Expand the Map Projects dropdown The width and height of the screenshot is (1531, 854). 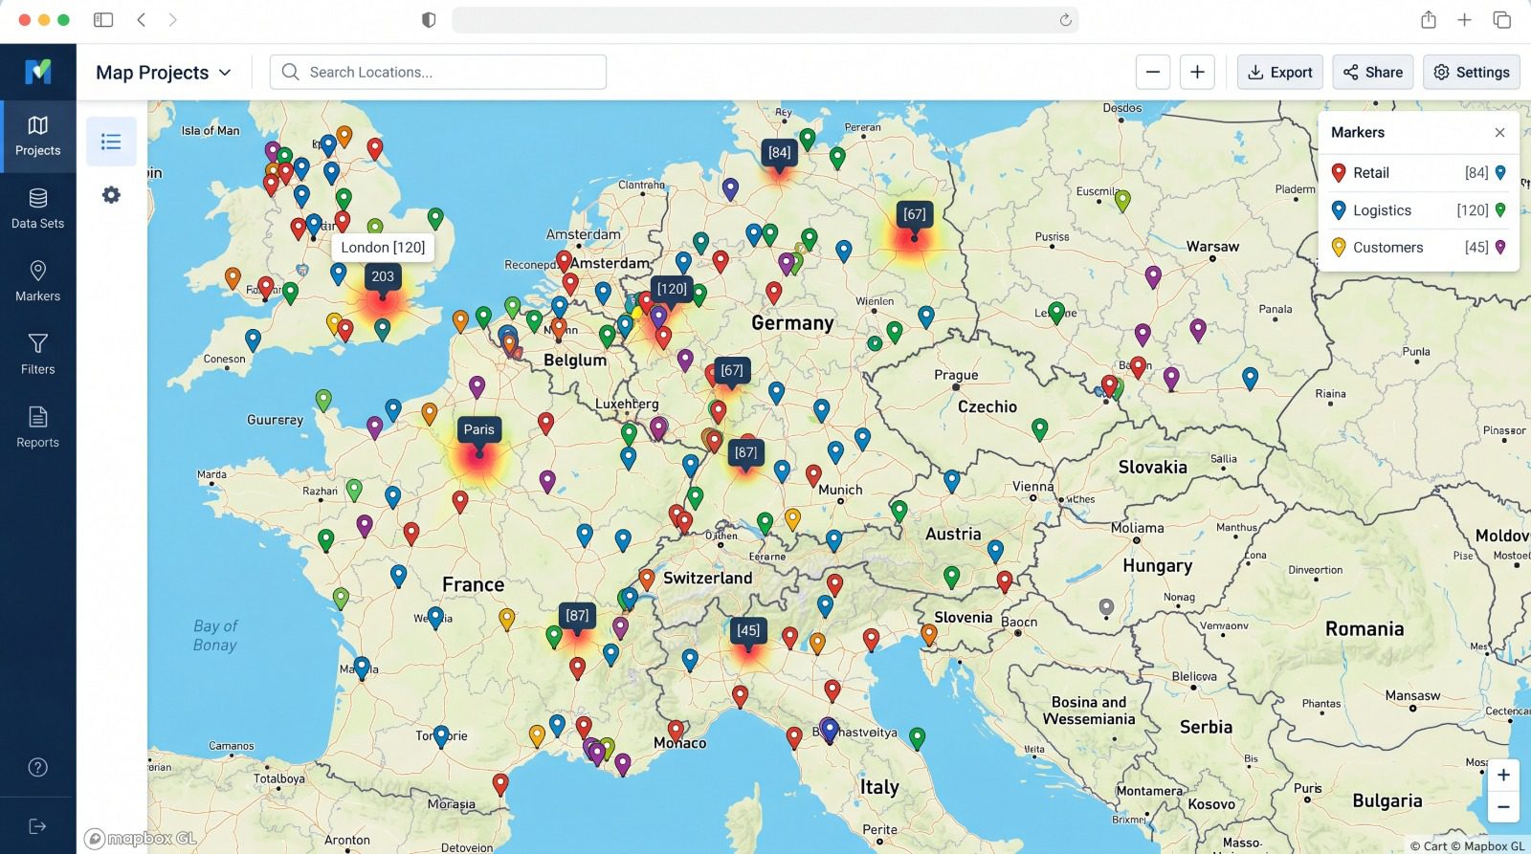(x=164, y=73)
